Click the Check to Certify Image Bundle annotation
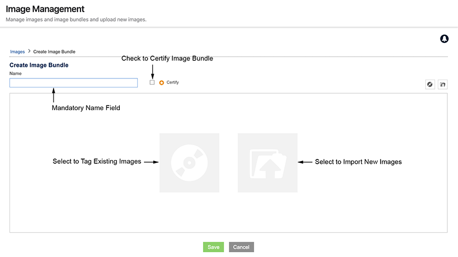The height and width of the screenshot is (257, 458). [167, 58]
